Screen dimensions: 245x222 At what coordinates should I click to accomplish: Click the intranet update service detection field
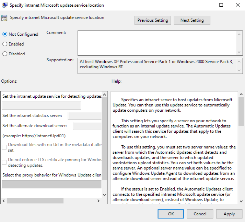pyautogui.click(x=41, y=105)
